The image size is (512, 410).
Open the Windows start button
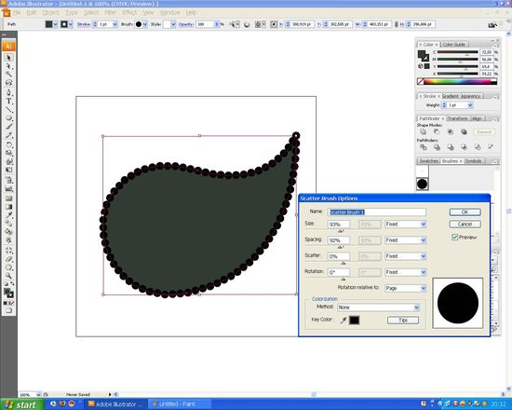tap(21, 404)
